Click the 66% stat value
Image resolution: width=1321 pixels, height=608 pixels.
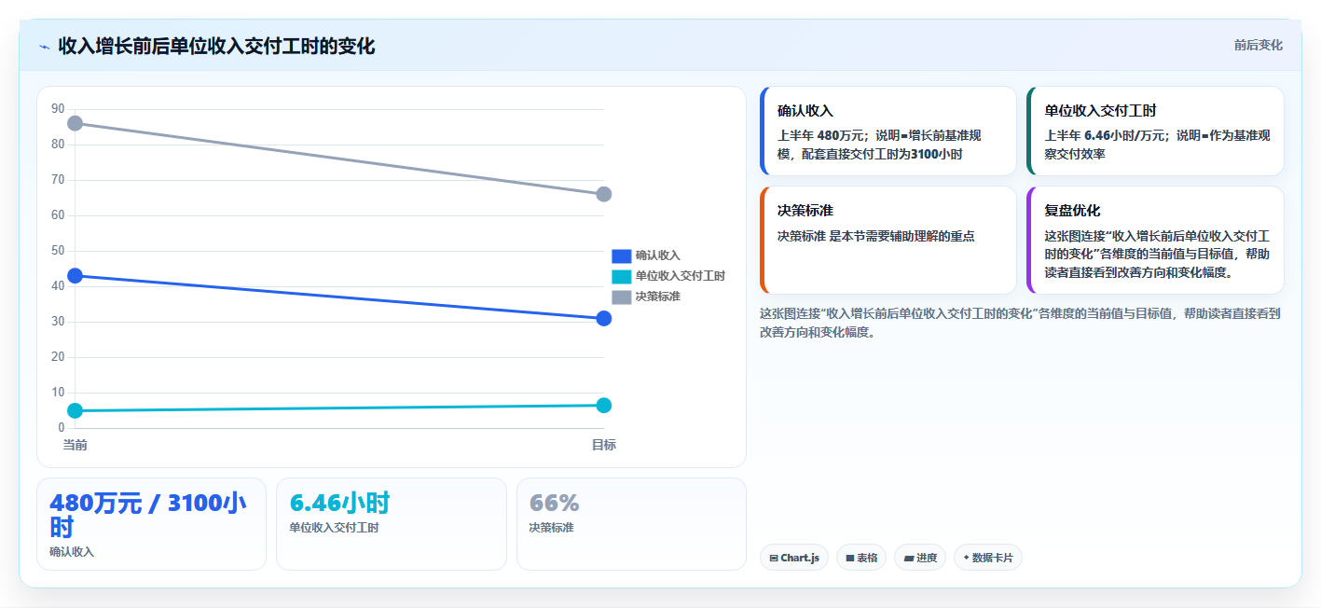click(x=554, y=504)
